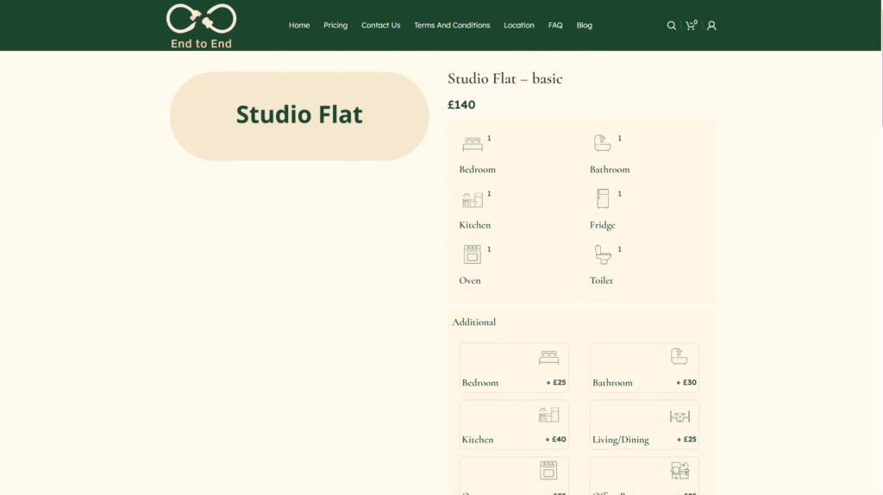This screenshot has height=495, width=883.
Task: Click the Studio Flat product image
Action: click(299, 116)
